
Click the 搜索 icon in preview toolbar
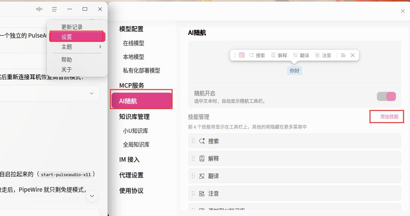click(x=251, y=55)
